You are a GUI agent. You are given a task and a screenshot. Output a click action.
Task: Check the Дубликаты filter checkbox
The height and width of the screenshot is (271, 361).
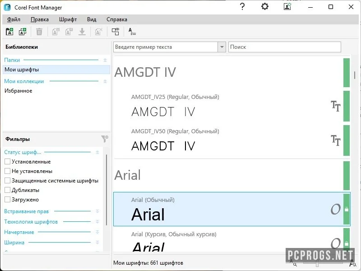click(7, 190)
